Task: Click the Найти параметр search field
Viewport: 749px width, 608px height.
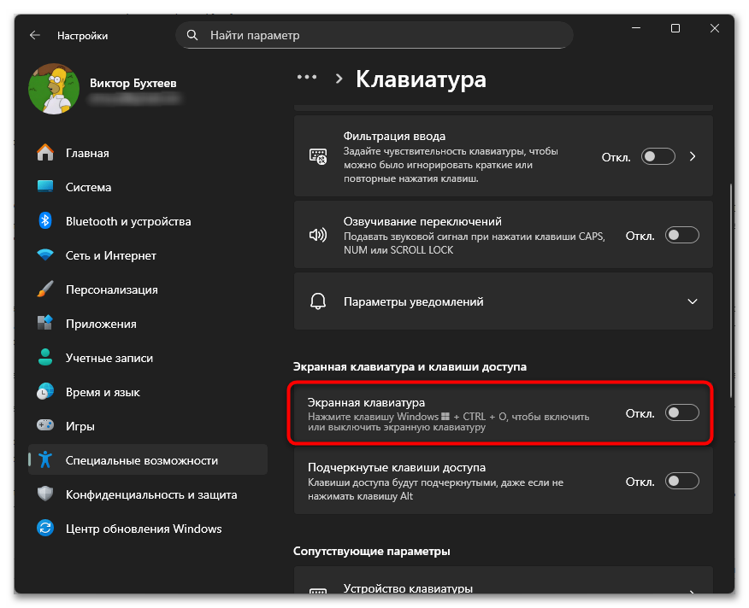Action: pyautogui.click(x=374, y=35)
